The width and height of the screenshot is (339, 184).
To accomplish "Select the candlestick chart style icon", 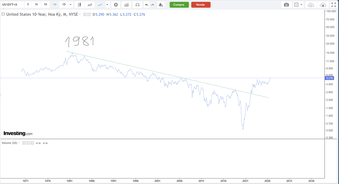I will point(79,5).
